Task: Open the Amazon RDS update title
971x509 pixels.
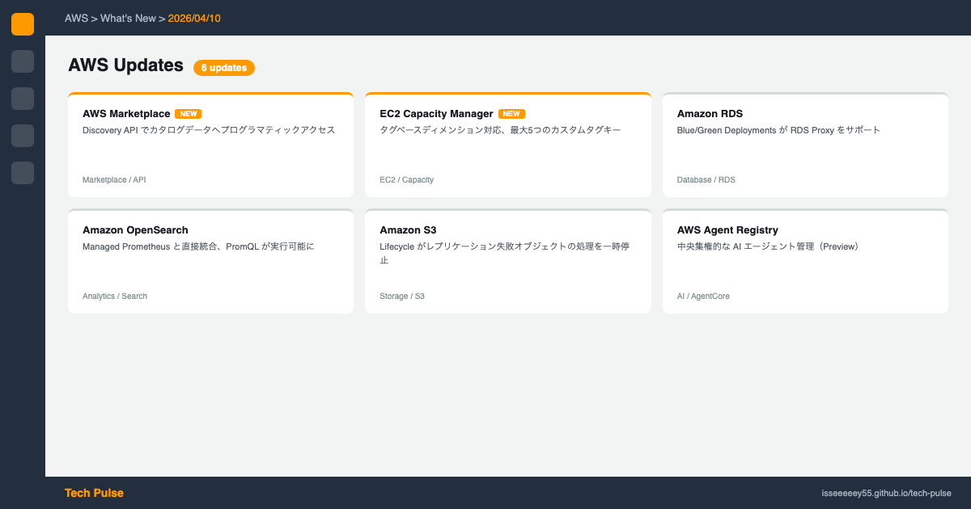Action: [710, 114]
